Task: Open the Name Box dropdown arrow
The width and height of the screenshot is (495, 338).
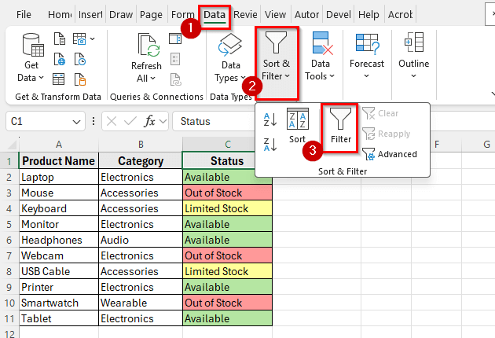Action: [76, 122]
